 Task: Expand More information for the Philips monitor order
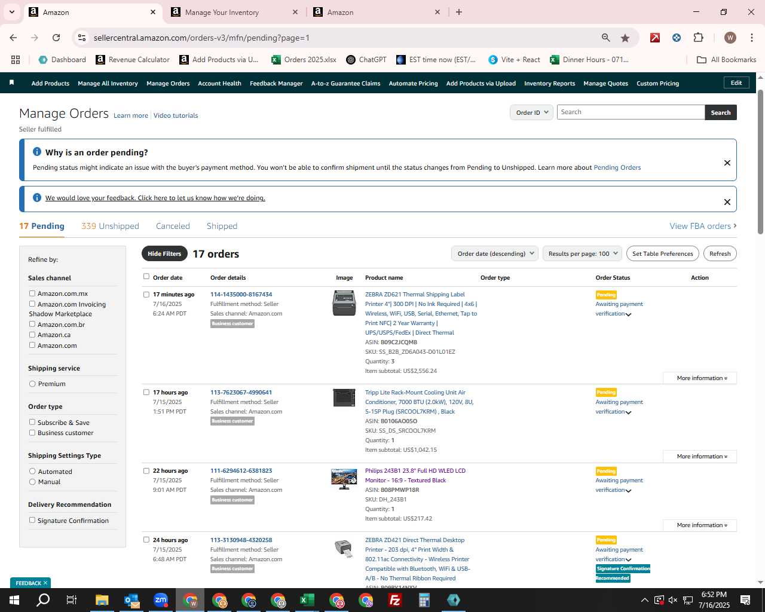(x=700, y=525)
